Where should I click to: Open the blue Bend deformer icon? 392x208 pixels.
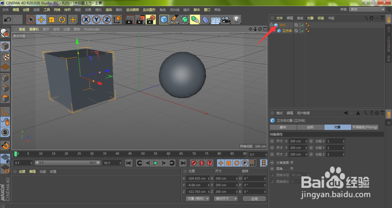205,20
